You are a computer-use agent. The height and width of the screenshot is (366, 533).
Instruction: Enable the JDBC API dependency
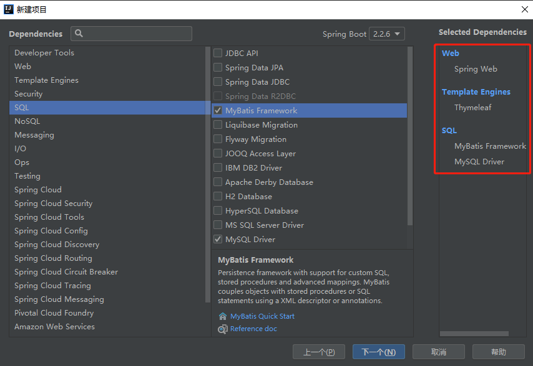pos(218,53)
